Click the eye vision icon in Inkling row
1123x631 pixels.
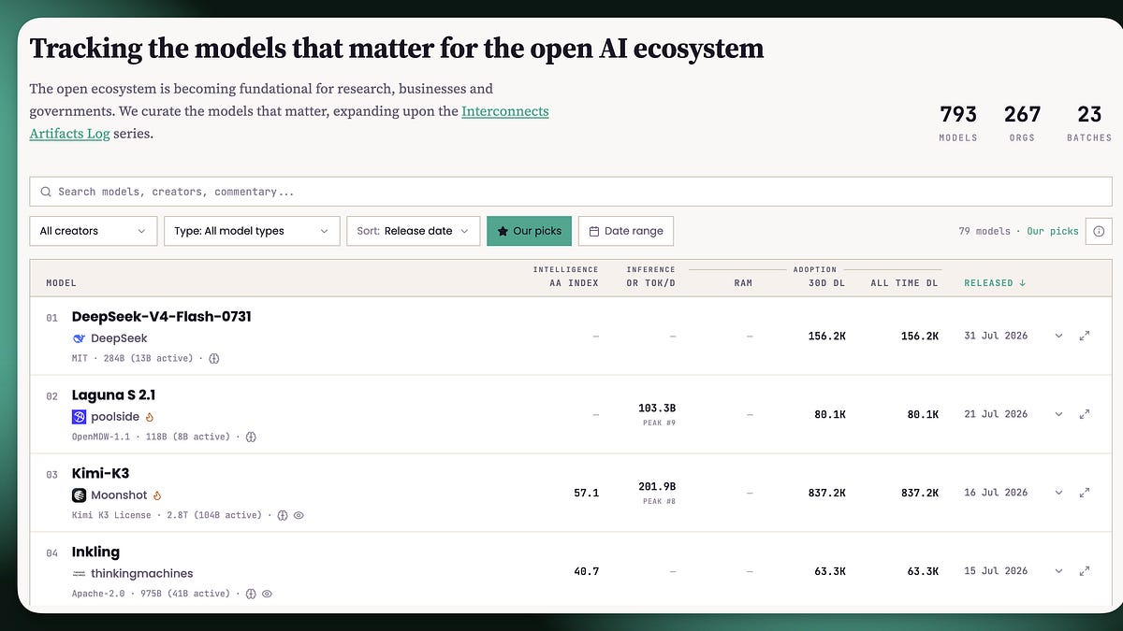(268, 594)
